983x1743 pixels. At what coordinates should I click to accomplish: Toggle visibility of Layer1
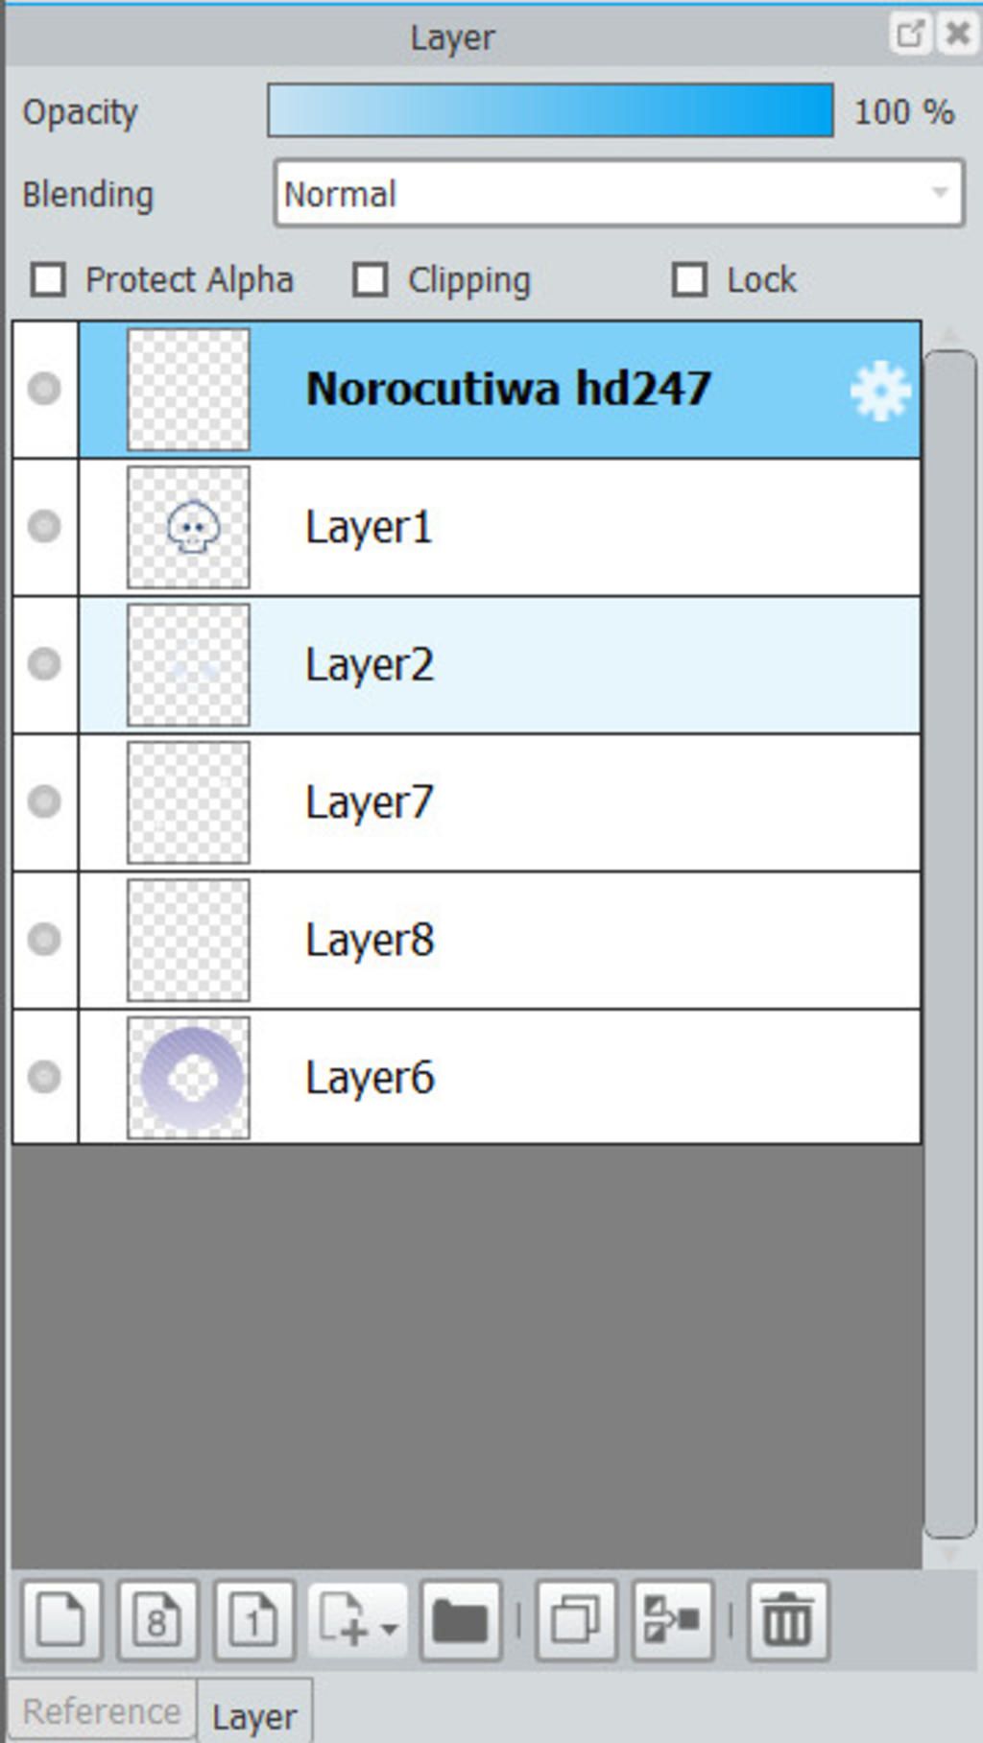point(44,526)
